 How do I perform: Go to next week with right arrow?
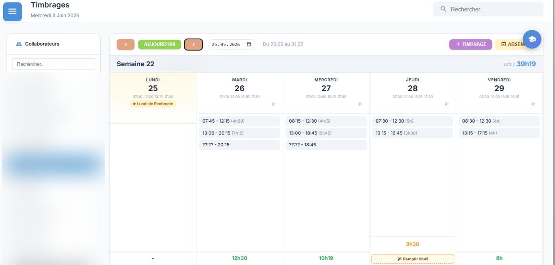(x=193, y=44)
